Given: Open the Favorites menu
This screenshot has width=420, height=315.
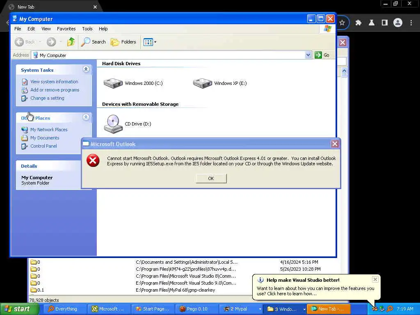Looking at the screenshot, I should pyautogui.click(x=66, y=29).
